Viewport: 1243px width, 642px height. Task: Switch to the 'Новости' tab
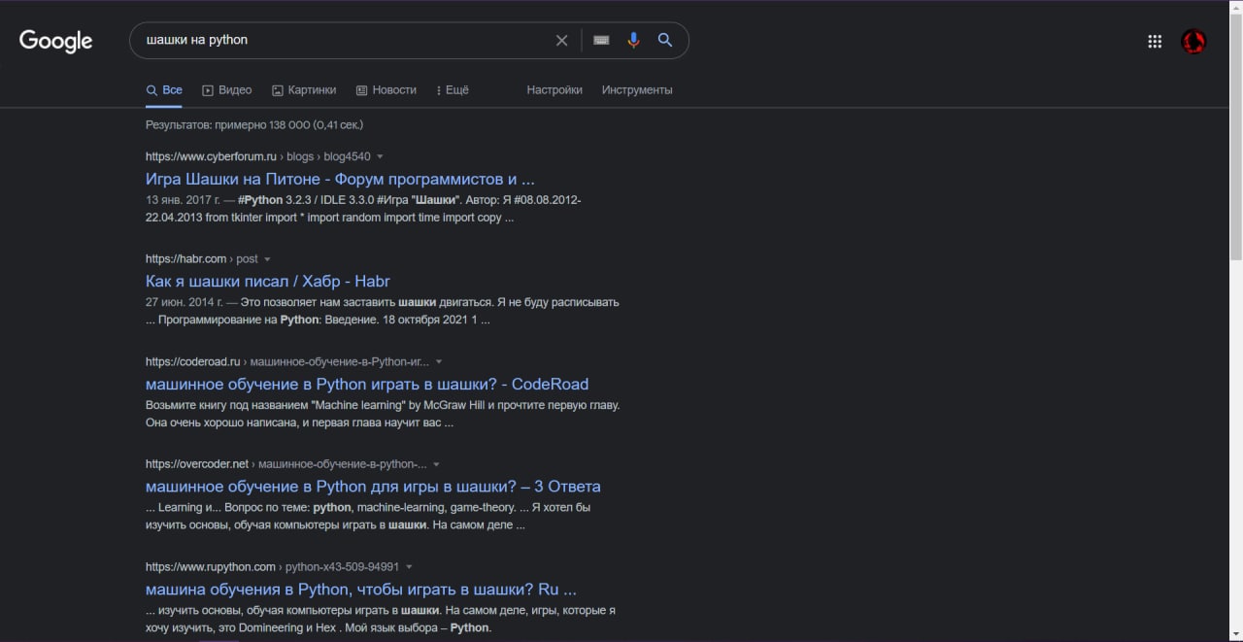tap(386, 89)
